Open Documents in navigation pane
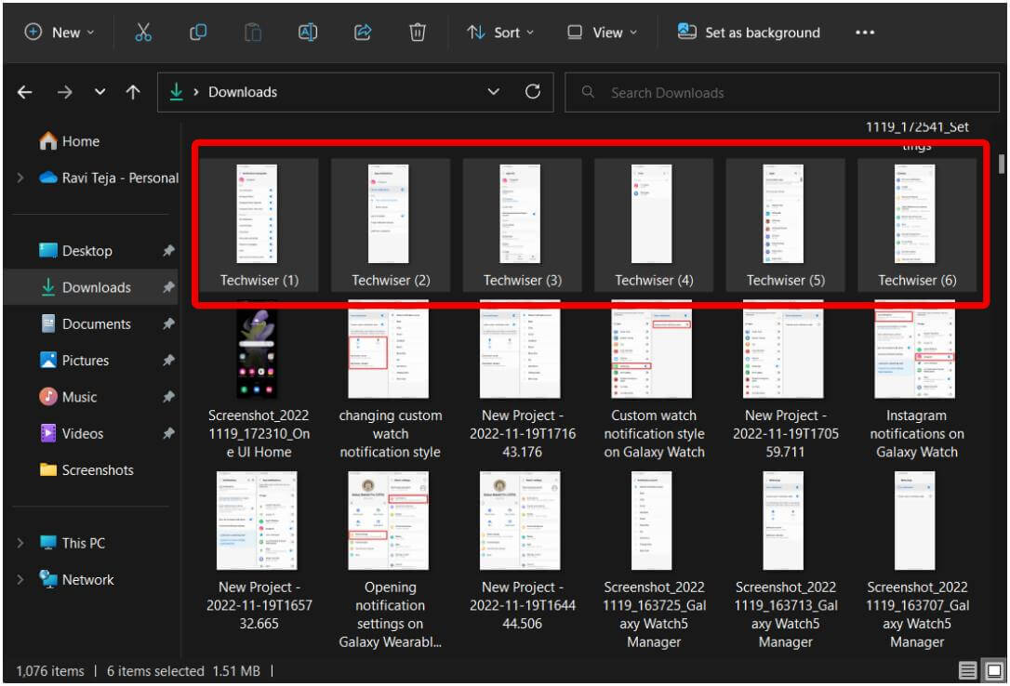 click(85, 323)
